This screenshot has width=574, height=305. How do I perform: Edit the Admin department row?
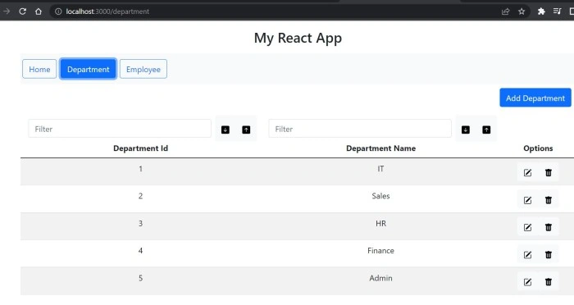coord(527,282)
